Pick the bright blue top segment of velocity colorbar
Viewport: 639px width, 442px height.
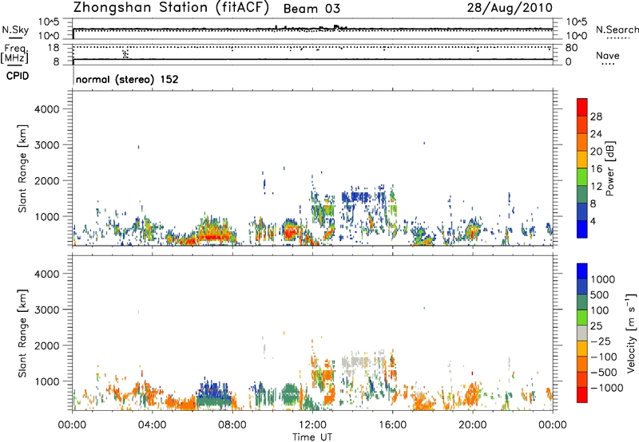pos(582,271)
